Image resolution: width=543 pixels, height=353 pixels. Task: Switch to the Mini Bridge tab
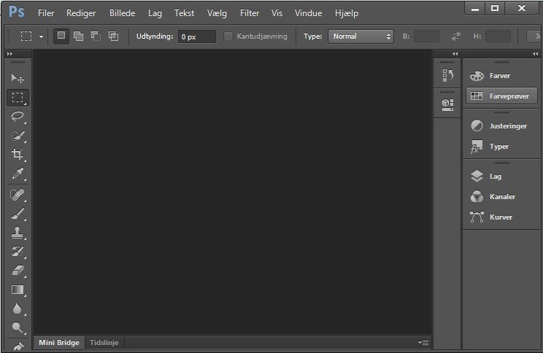point(59,342)
